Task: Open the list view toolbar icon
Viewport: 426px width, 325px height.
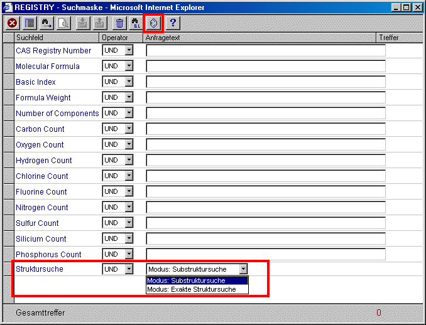Action: tap(29, 23)
